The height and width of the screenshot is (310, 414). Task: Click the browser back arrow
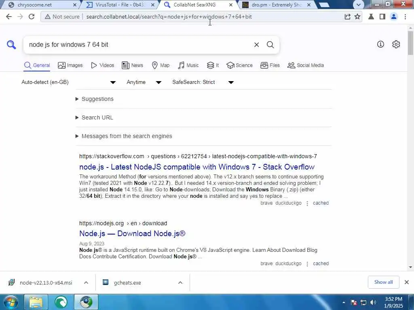pos(9,17)
